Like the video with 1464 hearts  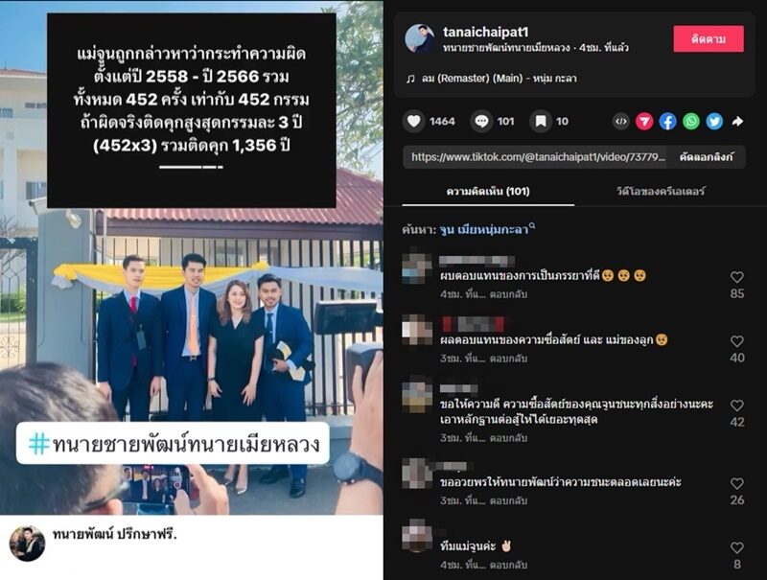click(414, 122)
